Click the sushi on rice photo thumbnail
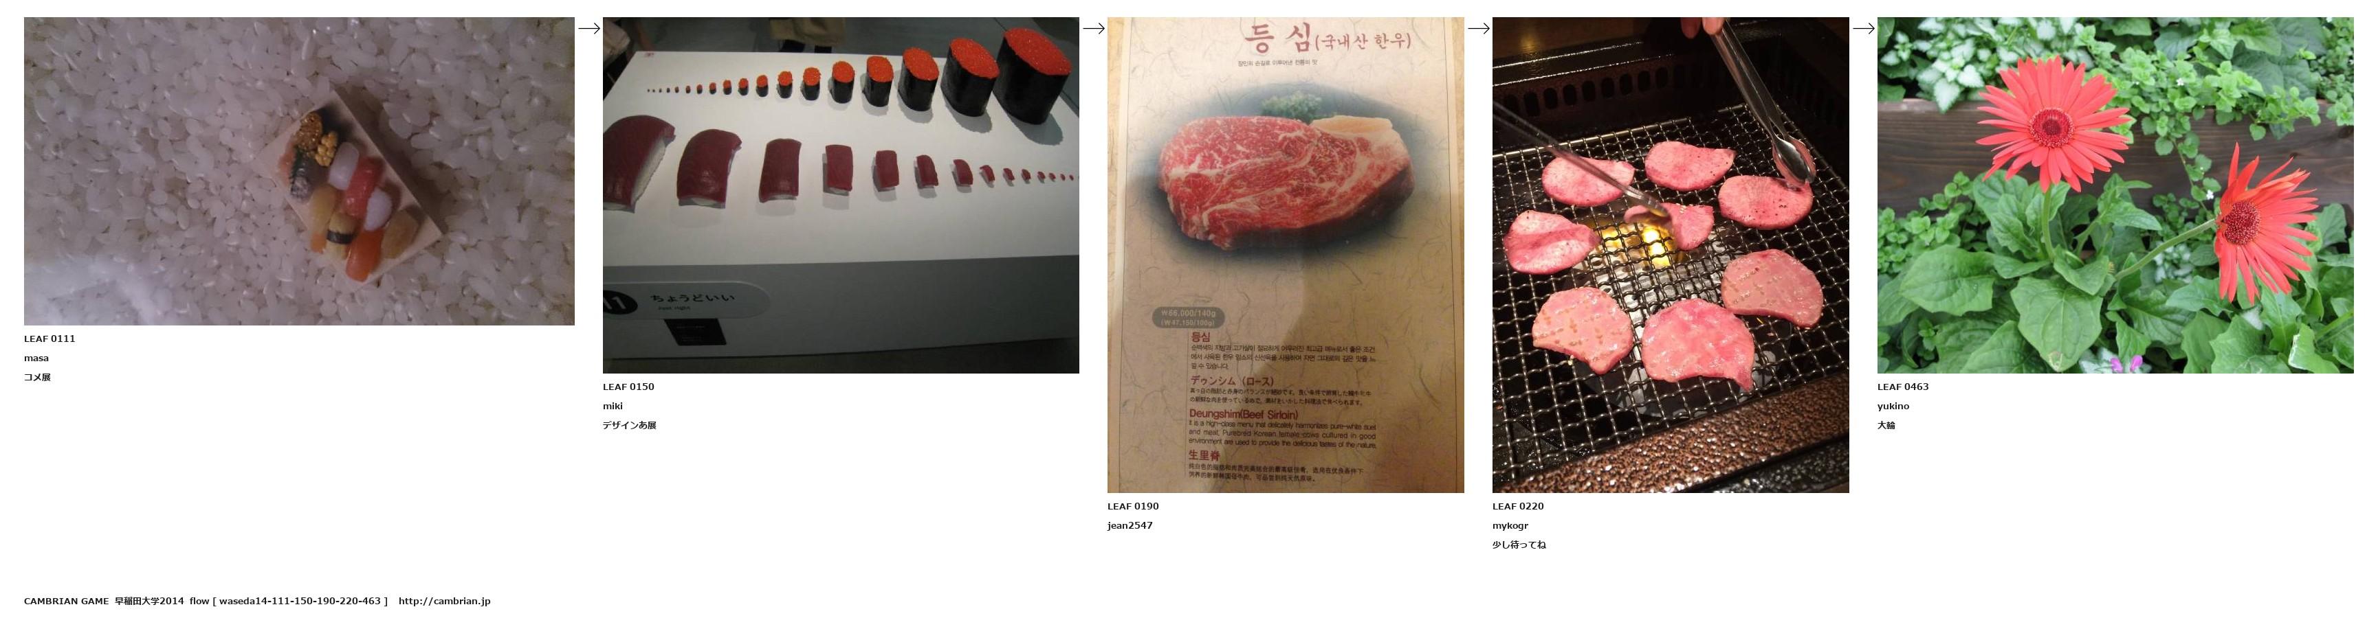Screen dimensions: 2378x618 click(299, 171)
